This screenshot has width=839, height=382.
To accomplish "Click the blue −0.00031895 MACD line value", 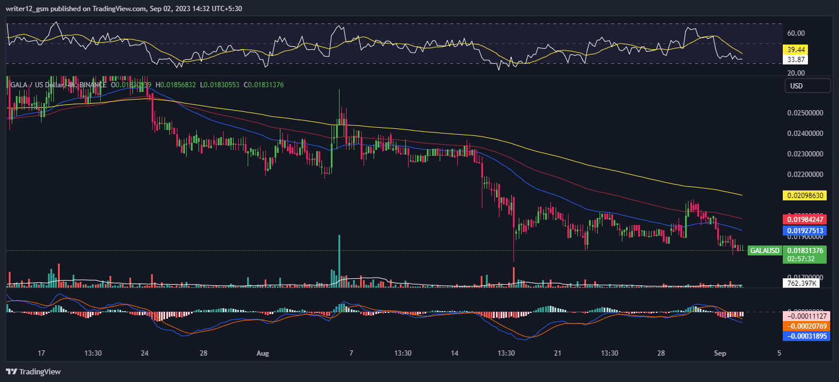I will (x=806, y=336).
